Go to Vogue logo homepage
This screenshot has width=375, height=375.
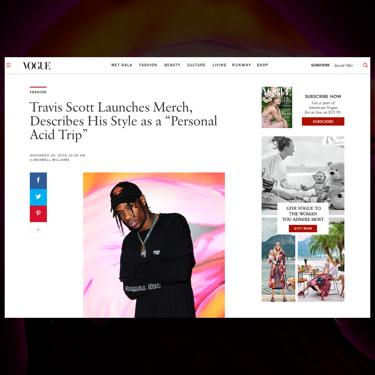point(37,66)
